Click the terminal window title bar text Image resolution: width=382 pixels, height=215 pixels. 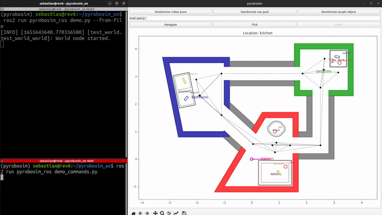click(x=64, y=3)
